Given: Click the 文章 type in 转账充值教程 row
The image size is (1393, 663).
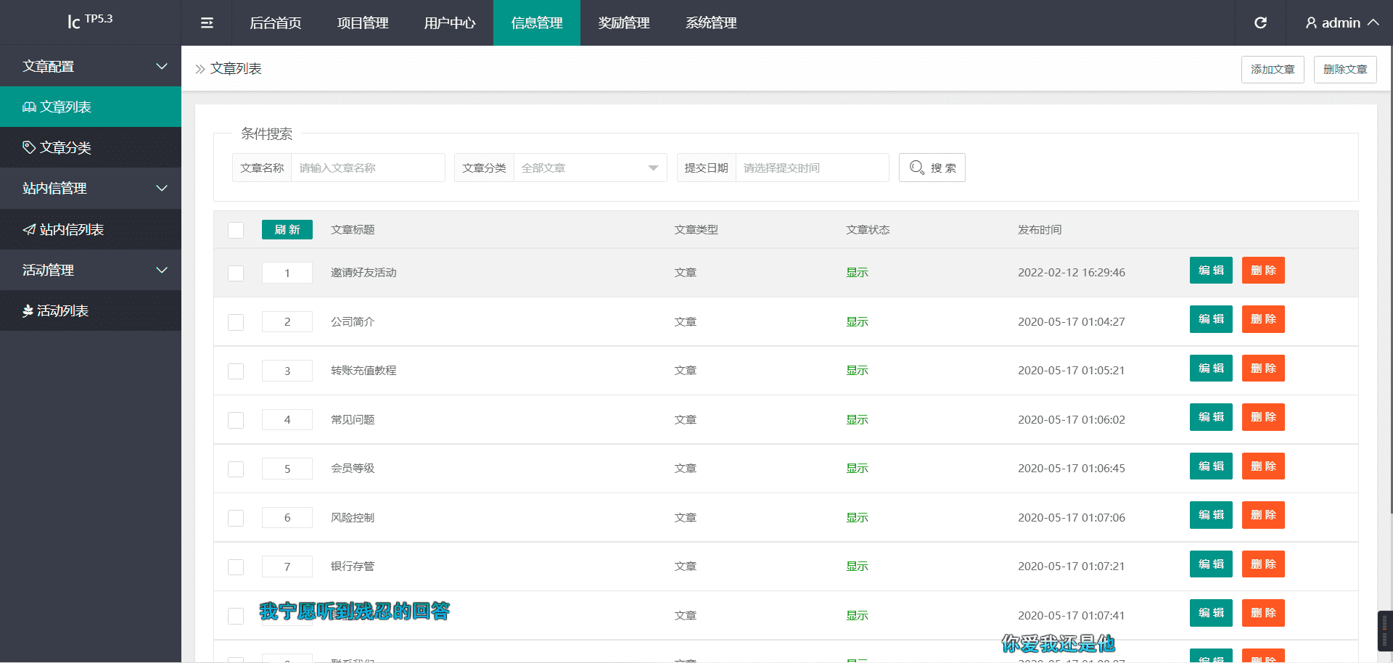Looking at the screenshot, I should click(x=686, y=371).
